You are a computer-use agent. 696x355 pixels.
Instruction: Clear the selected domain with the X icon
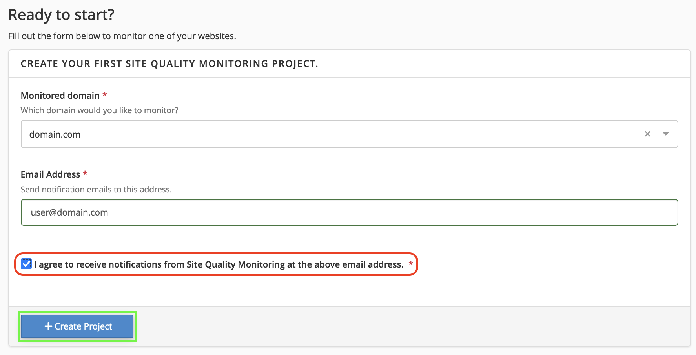click(647, 134)
